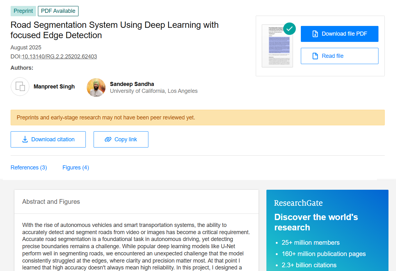Click the green checkmark badge on PDF preview

289,29
